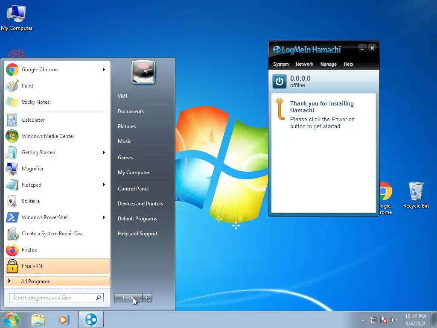Open Sticky Notes icon in Start menu
The width and height of the screenshot is (437, 328).
click(12, 102)
